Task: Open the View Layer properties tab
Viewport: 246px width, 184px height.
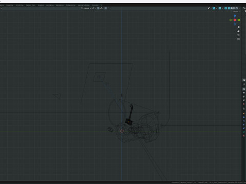Action: tap(244, 97)
